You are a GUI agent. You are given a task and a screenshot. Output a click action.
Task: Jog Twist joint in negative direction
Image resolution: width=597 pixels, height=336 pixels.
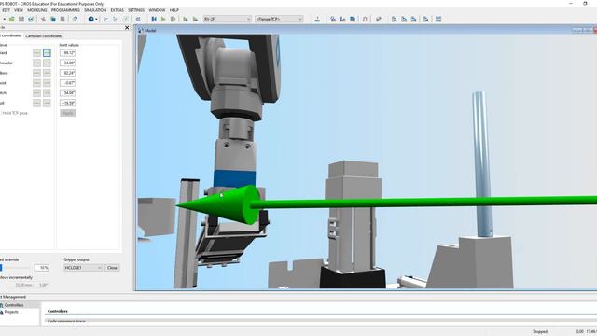click(36, 83)
